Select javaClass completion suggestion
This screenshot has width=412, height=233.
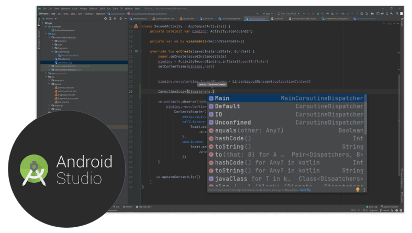(286, 179)
